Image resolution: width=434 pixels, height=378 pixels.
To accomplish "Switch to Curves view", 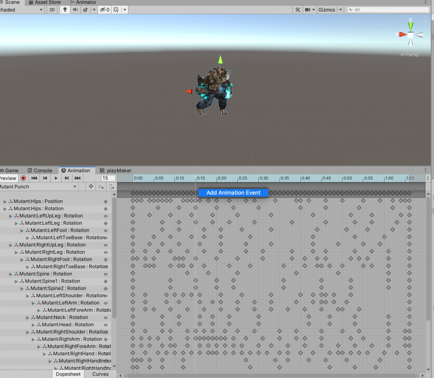I will pos(100,374).
